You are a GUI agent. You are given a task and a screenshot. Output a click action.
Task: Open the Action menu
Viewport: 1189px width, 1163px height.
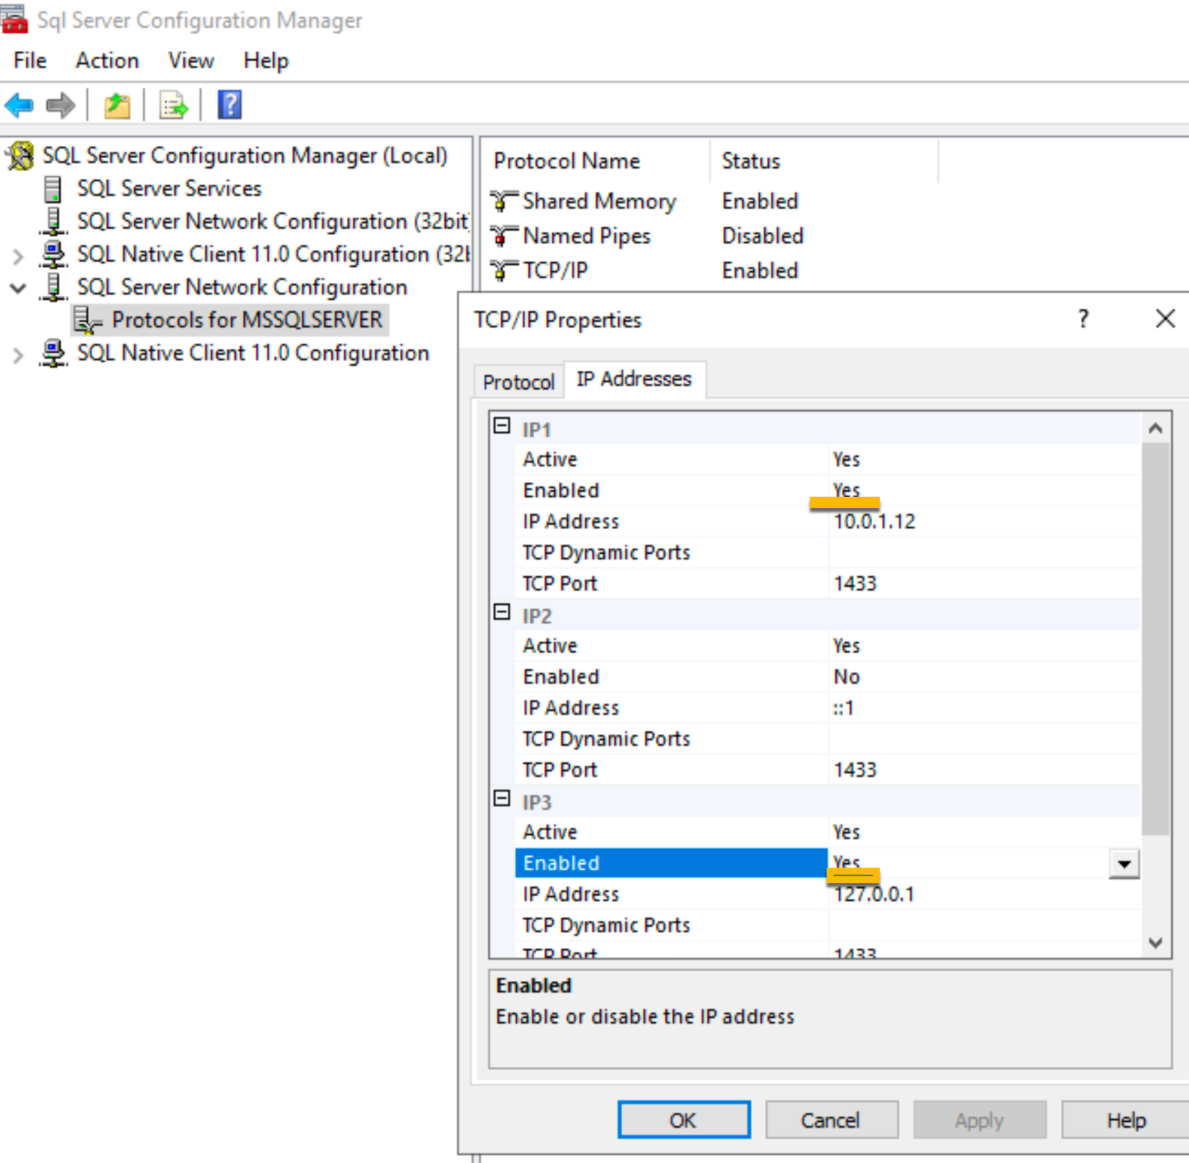click(107, 61)
